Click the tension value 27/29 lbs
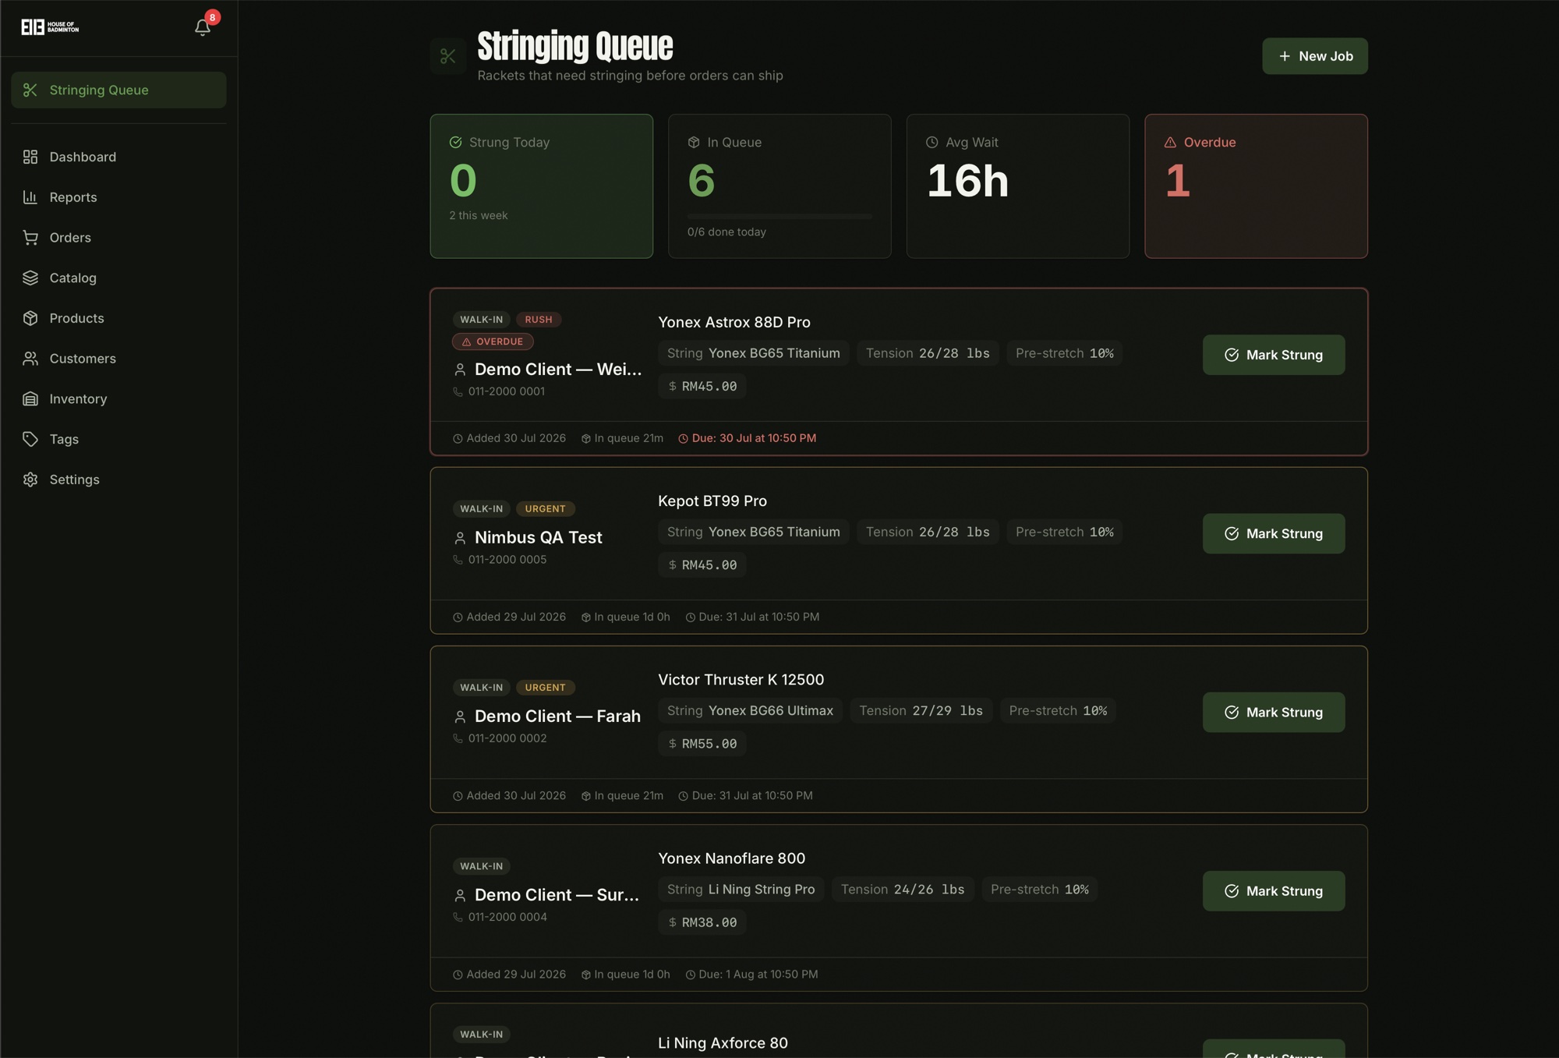This screenshot has height=1058, width=1559. click(x=948, y=711)
